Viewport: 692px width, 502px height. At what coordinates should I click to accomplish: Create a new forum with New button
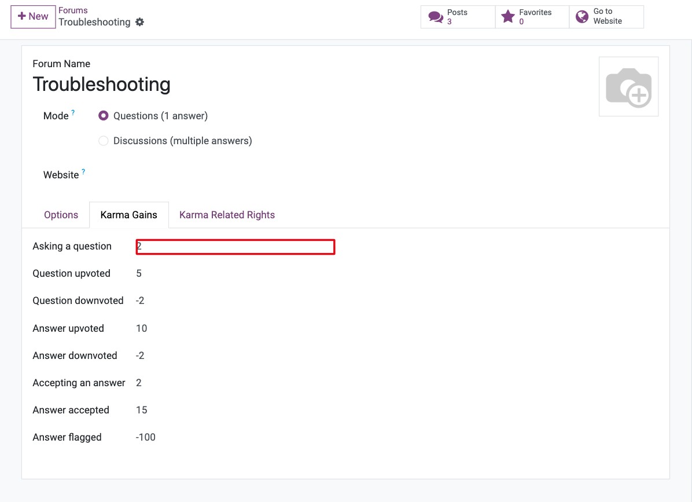point(33,17)
